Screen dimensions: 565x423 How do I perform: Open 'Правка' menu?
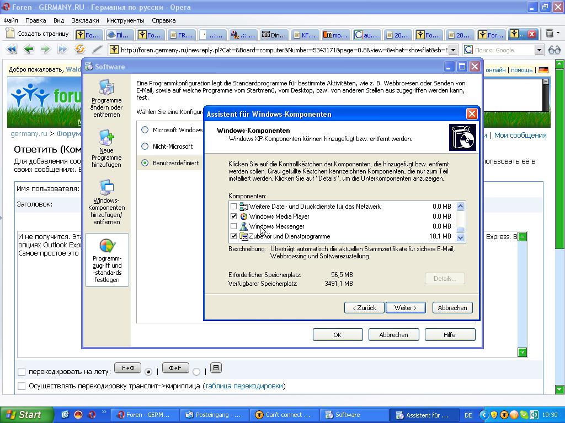pyautogui.click(x=36, y=20)
